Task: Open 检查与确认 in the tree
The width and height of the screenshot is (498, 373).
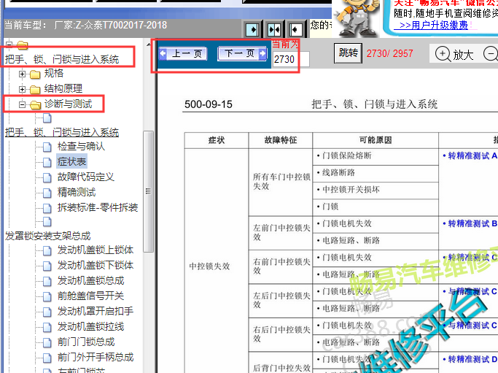Action: point(81,146)
